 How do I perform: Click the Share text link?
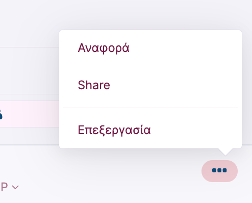point(94,85)
